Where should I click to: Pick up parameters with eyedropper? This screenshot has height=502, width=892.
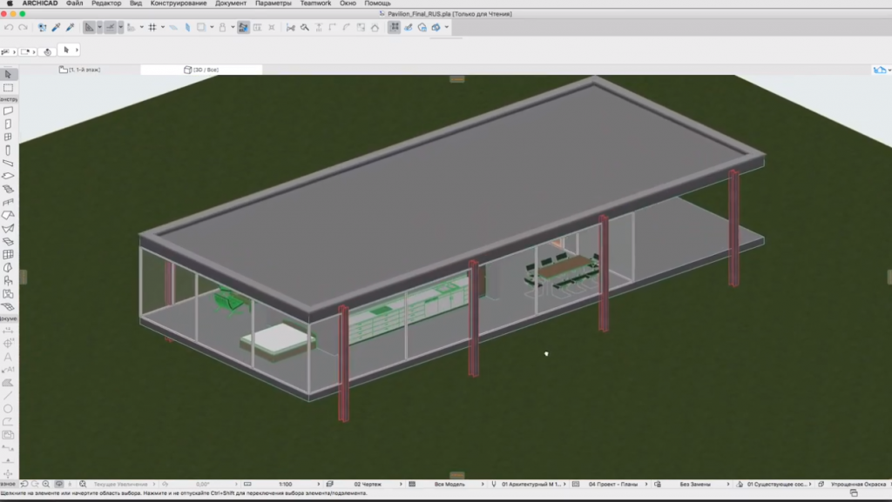coord(57,27)
